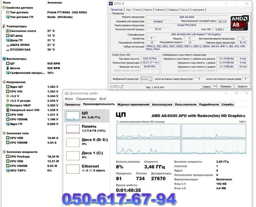Click the Шасси chassis fan icon
This screenshot has height=207, width=256.
pos(7,68)
